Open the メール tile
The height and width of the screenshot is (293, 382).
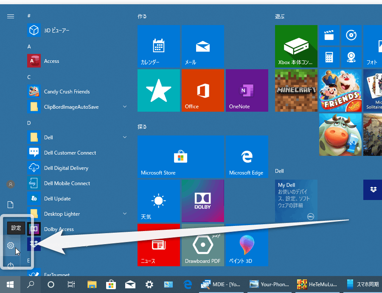[203, 46]
